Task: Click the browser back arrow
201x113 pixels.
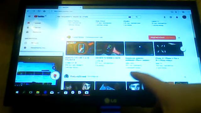Action: click(28, 11)
